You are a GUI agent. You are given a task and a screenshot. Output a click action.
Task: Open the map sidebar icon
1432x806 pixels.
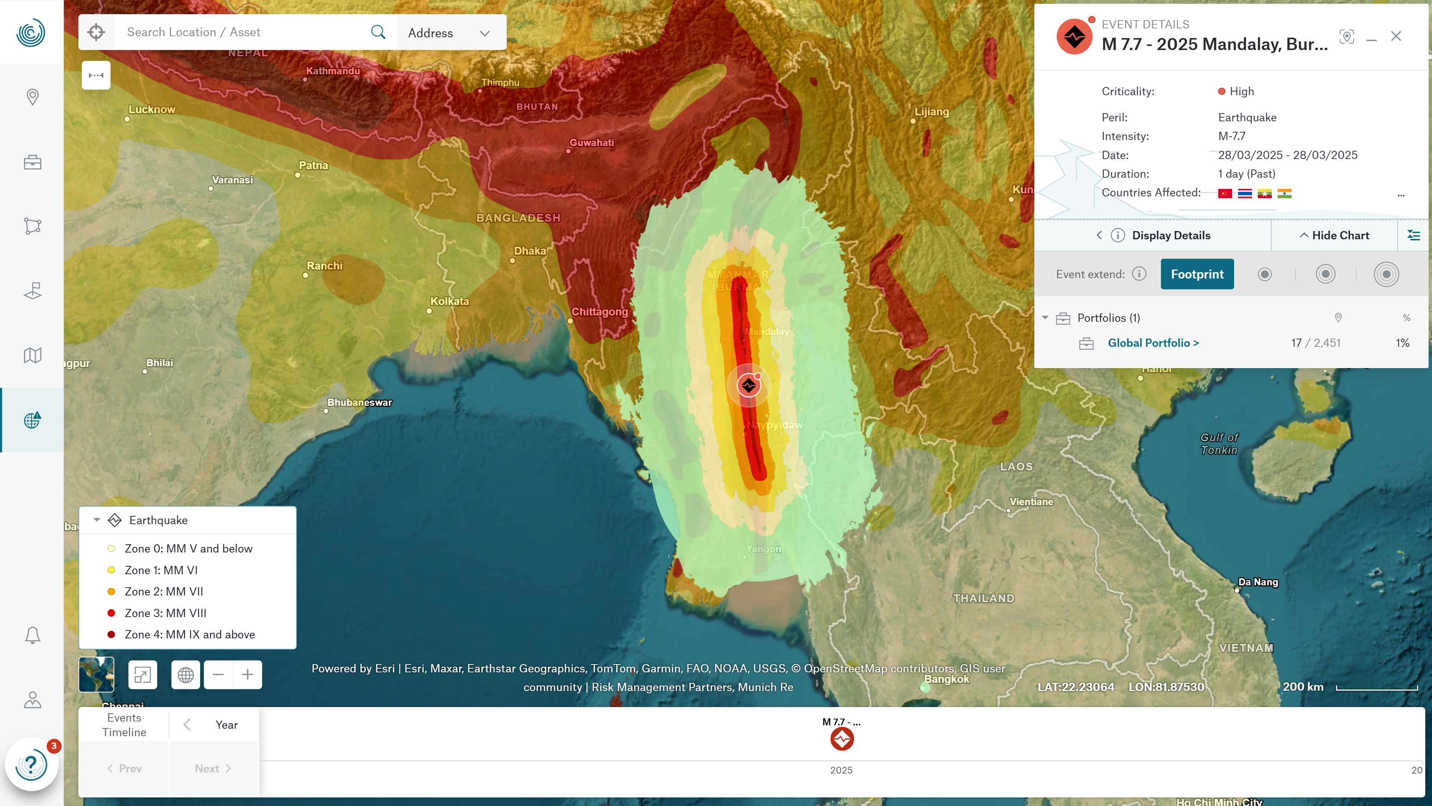click(x=32, y=355)
